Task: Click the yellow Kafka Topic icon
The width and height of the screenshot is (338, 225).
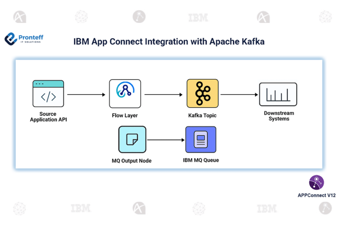Action: 202,94
